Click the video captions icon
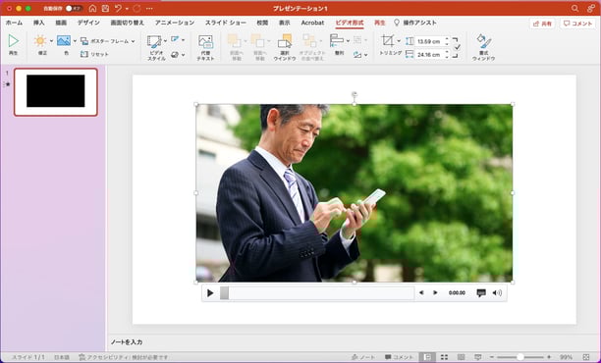 click(x=481, y=293)
